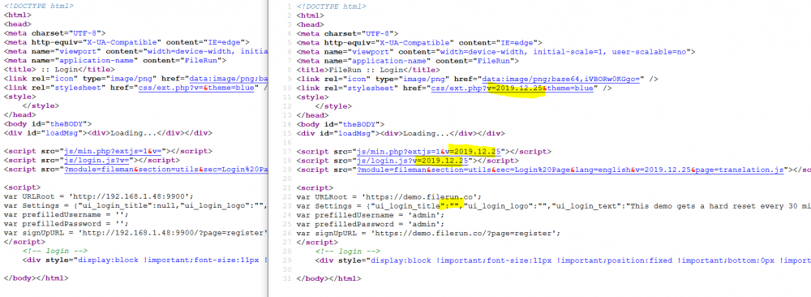The image size is (811, 297).
Task: Click left pane </head> closing tag
Action: (19, 115)
